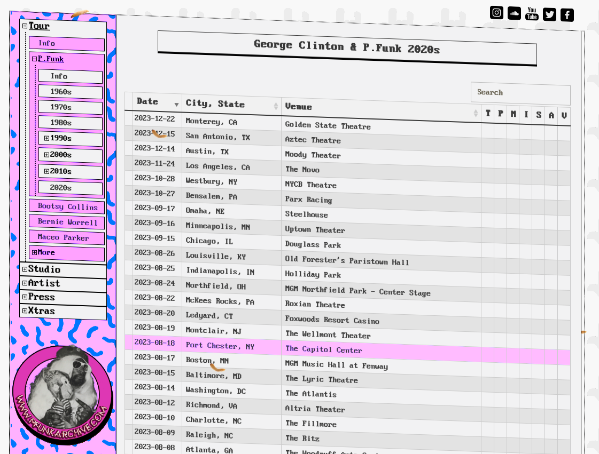Expand the Press section
Viewport: 599px width, 454px height.
25,297
